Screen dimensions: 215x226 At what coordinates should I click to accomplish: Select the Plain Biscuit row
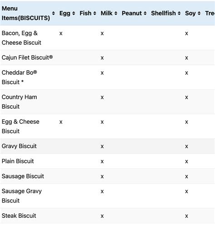click(107, 161)
